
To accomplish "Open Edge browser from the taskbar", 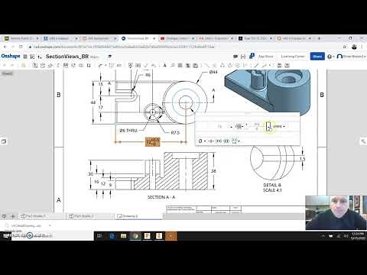I will pos(112,236).
